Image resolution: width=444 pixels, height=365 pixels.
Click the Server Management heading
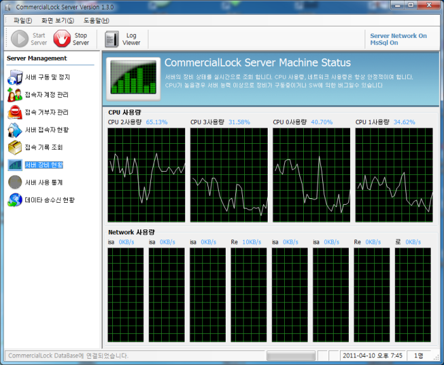click(37, 58)
